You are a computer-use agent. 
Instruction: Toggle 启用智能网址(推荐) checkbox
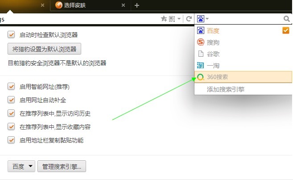11,87
